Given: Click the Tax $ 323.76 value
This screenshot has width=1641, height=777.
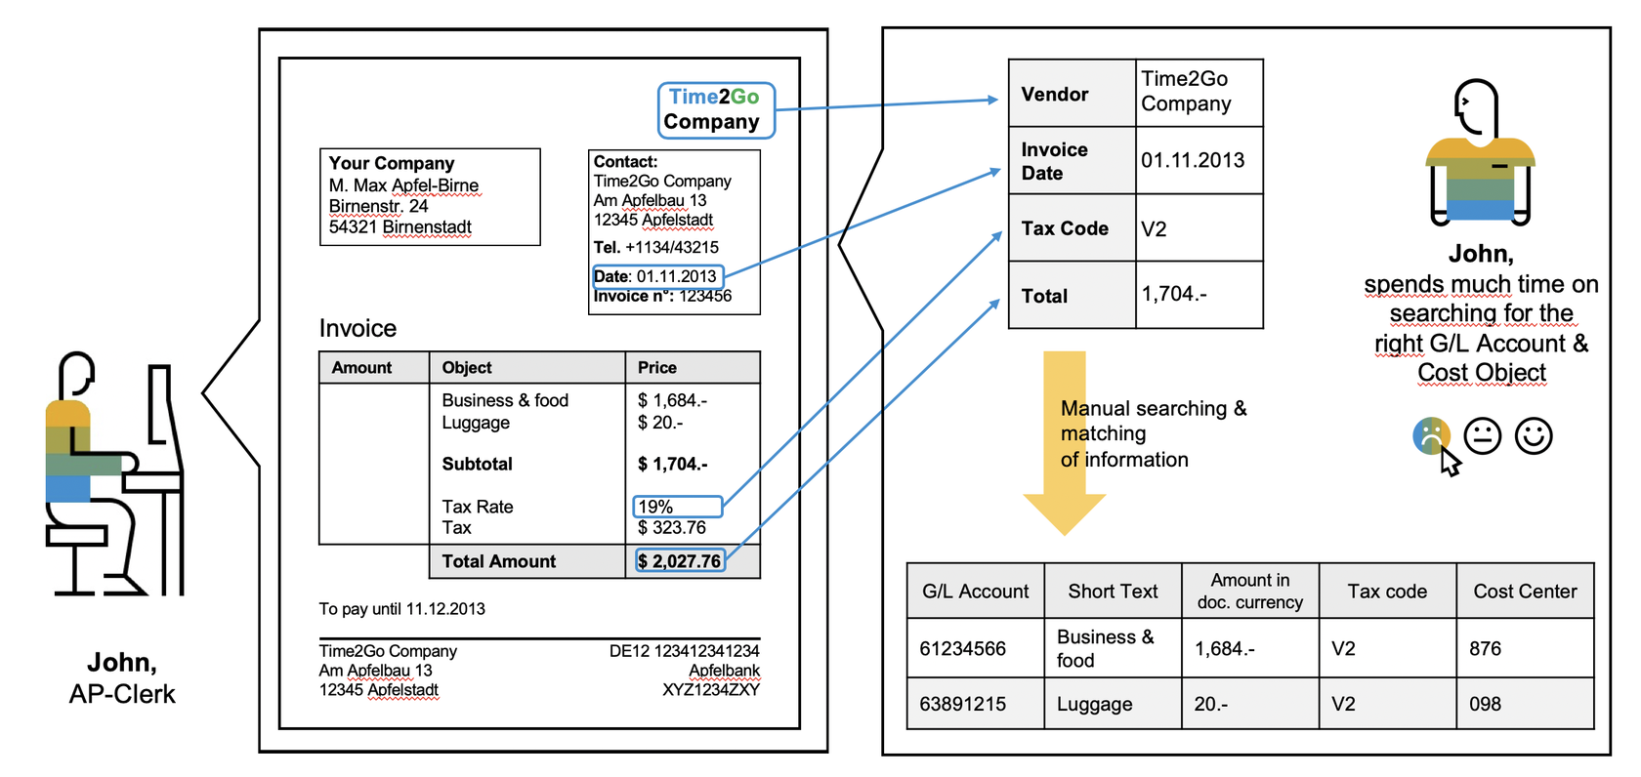Looking at the screenshot, I should click(672, 527).
